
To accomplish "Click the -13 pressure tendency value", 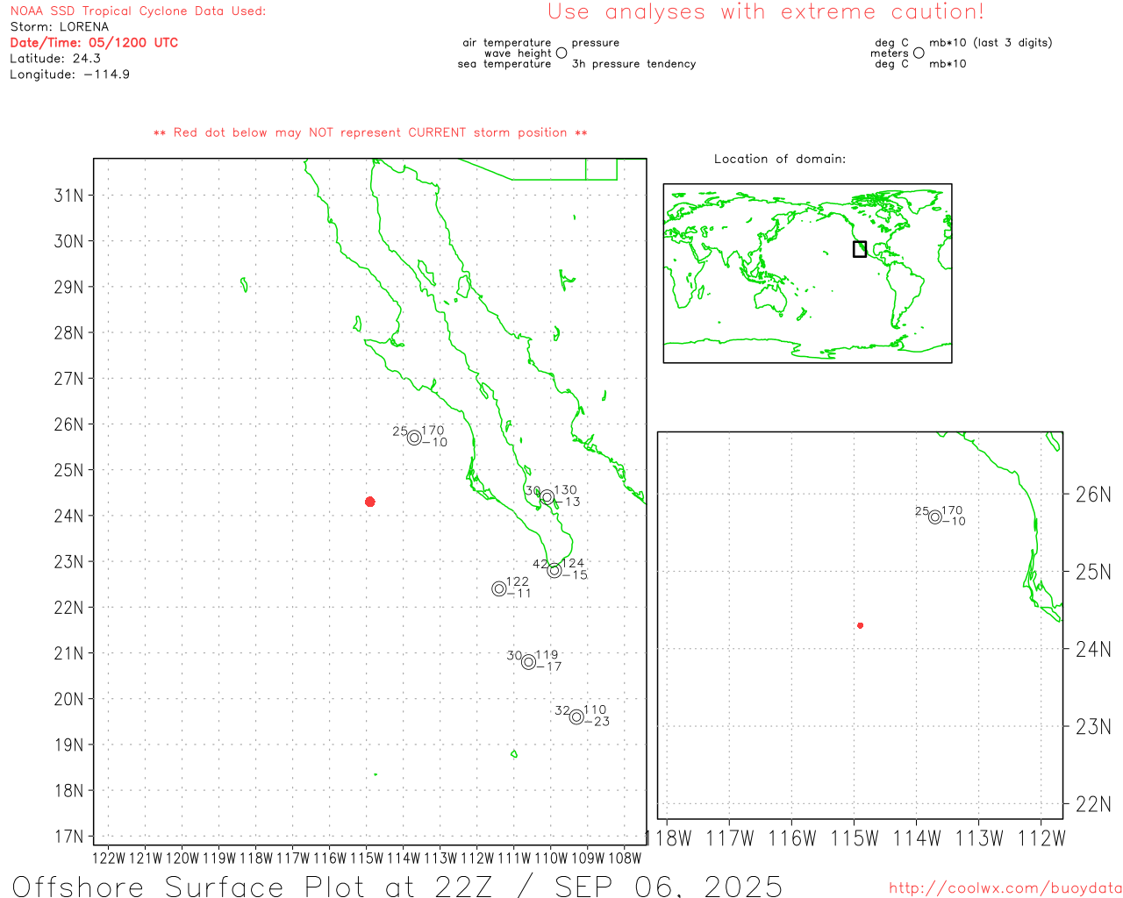I will click(568, 502).
